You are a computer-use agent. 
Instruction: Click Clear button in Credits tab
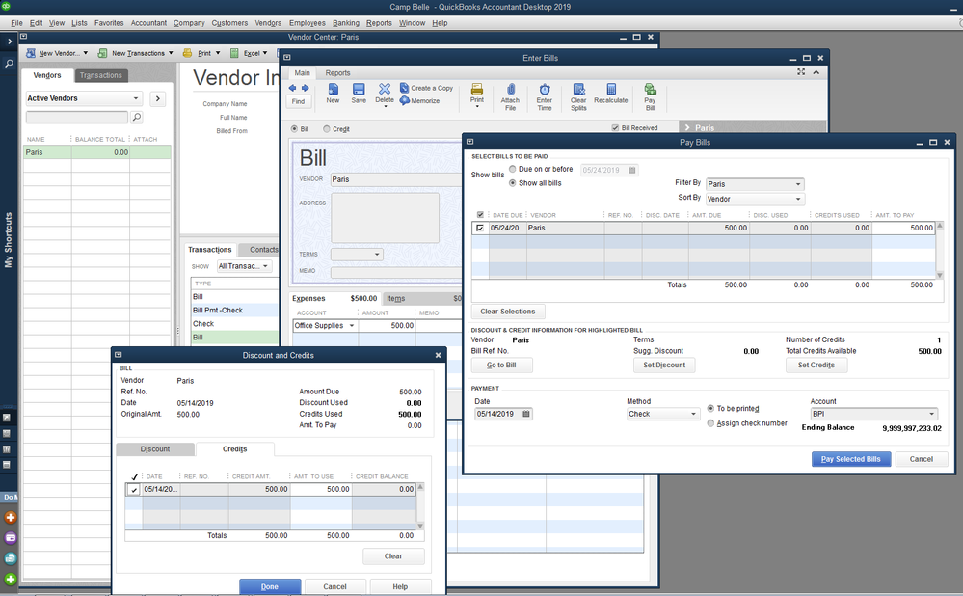[x=393, y=556]
